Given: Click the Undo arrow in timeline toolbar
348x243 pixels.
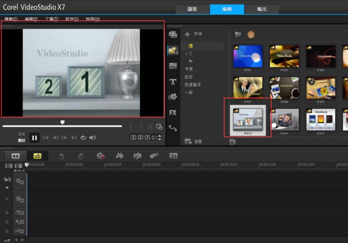Looking at the screenshot, I should 62,156.
